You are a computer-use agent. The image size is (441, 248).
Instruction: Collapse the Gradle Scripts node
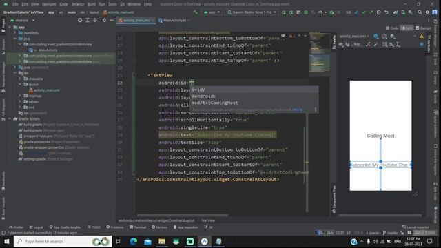pos(10,118)
